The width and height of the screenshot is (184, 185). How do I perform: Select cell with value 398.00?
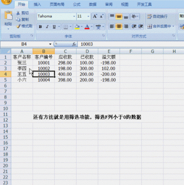(x=66, y=80)
